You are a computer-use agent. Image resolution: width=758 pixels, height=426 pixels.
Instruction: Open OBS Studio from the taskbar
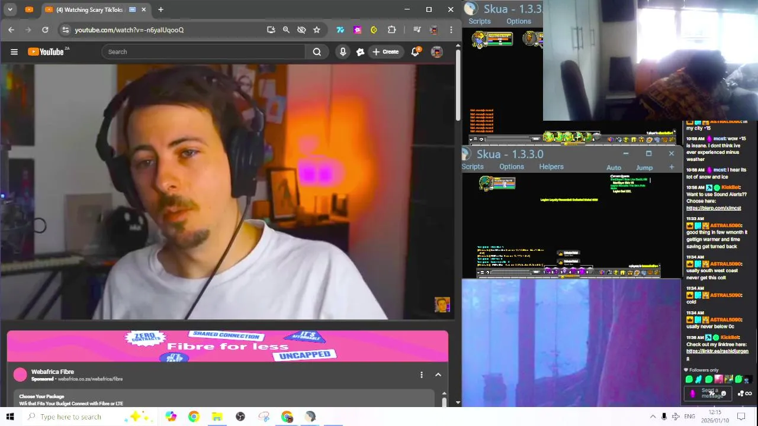240,417
